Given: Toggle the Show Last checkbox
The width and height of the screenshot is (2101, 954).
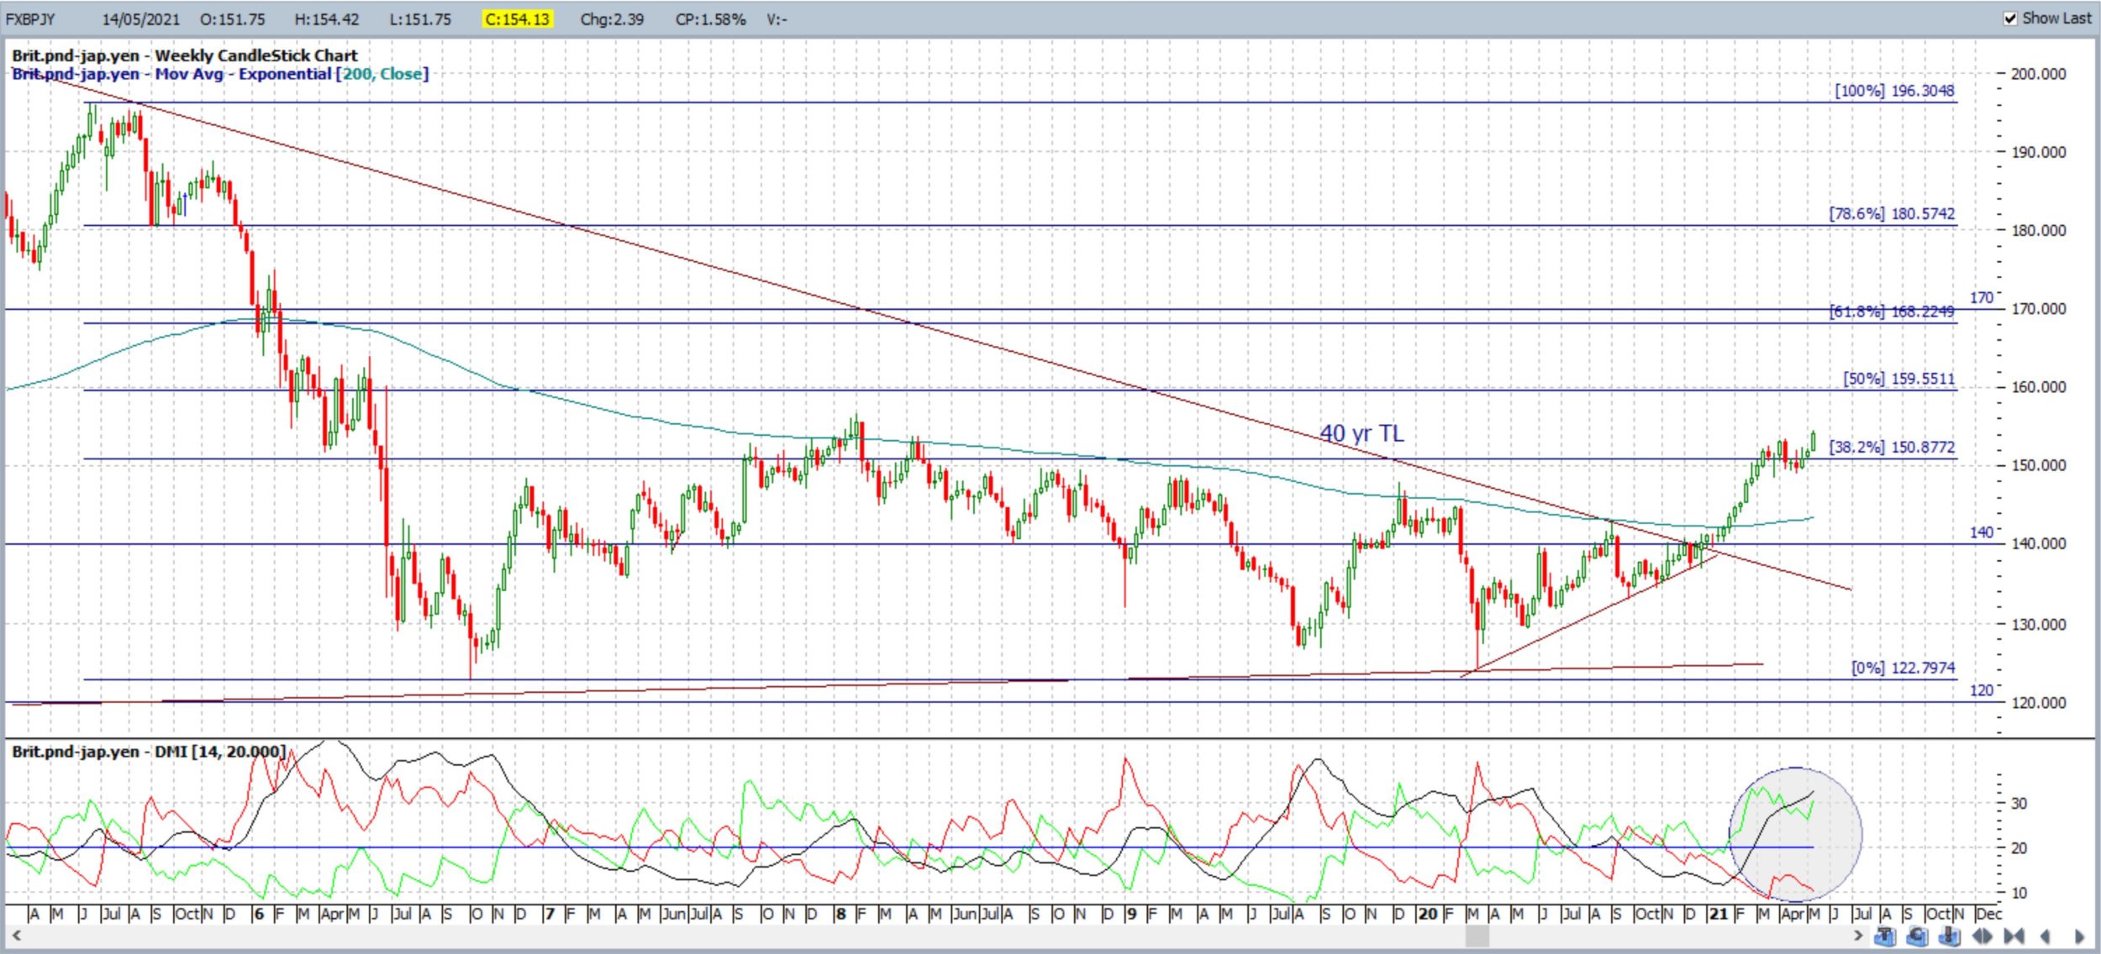Looking at the screenshot, I should point(2009,18).
